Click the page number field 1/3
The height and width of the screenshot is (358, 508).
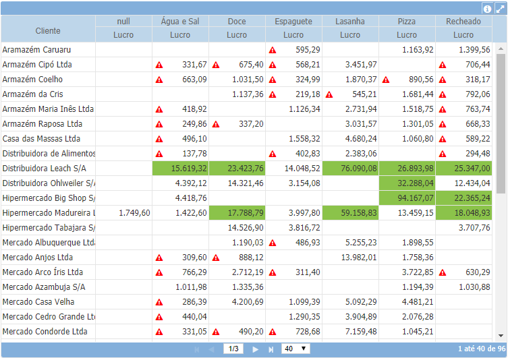233,349
